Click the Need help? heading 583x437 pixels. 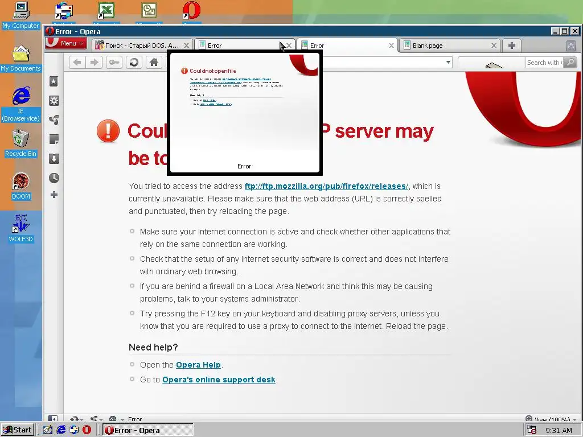point(153,347)
